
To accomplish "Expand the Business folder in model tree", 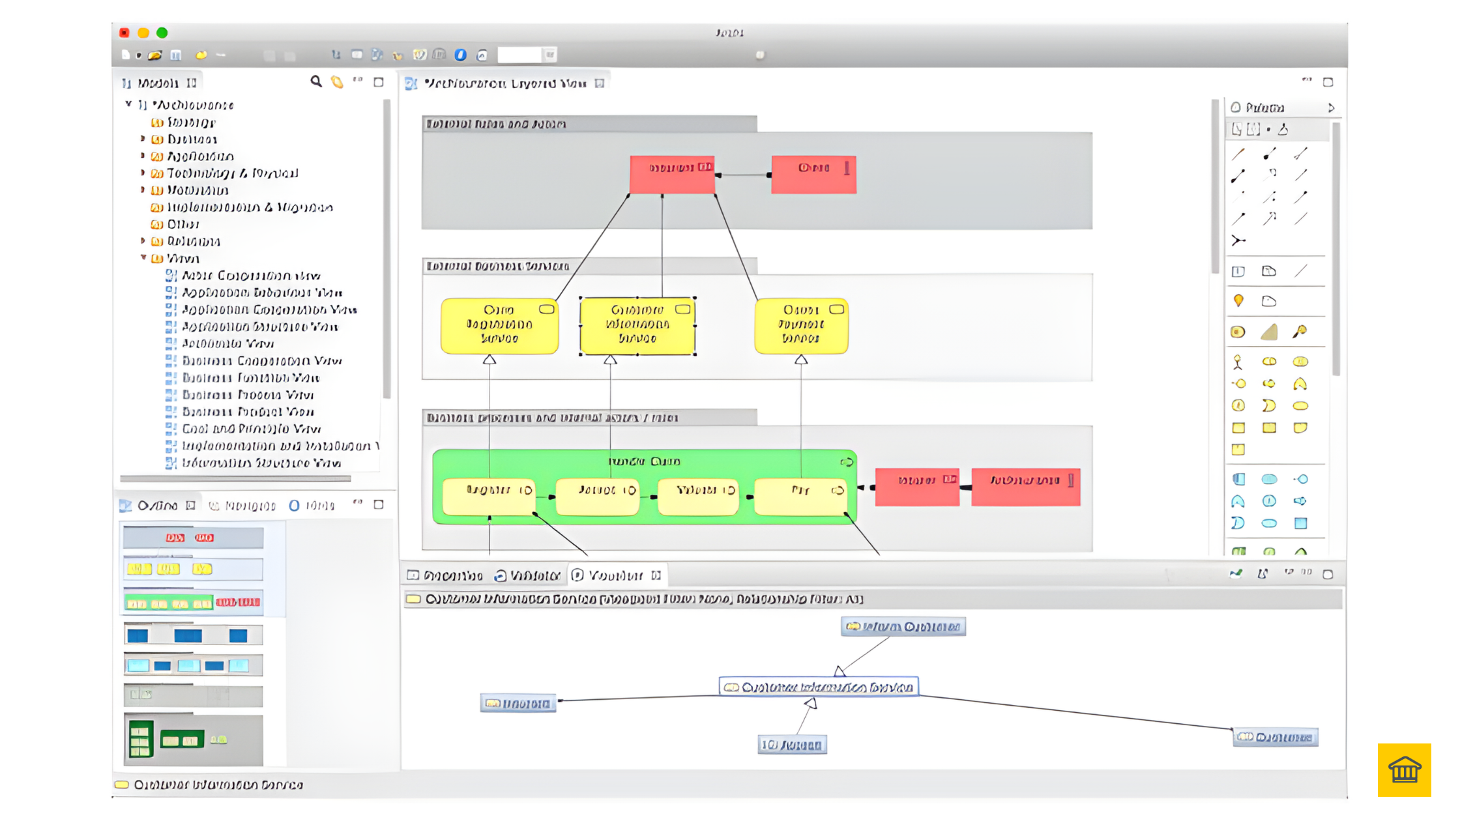I will click(x=143, y=139).
